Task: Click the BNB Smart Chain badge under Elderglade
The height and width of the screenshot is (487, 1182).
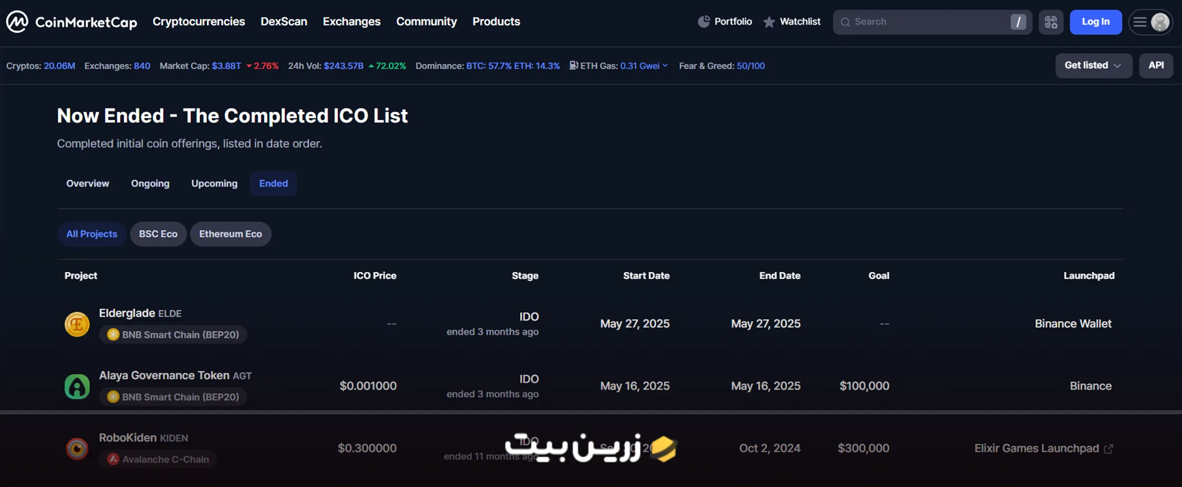Action: (173, 334)
